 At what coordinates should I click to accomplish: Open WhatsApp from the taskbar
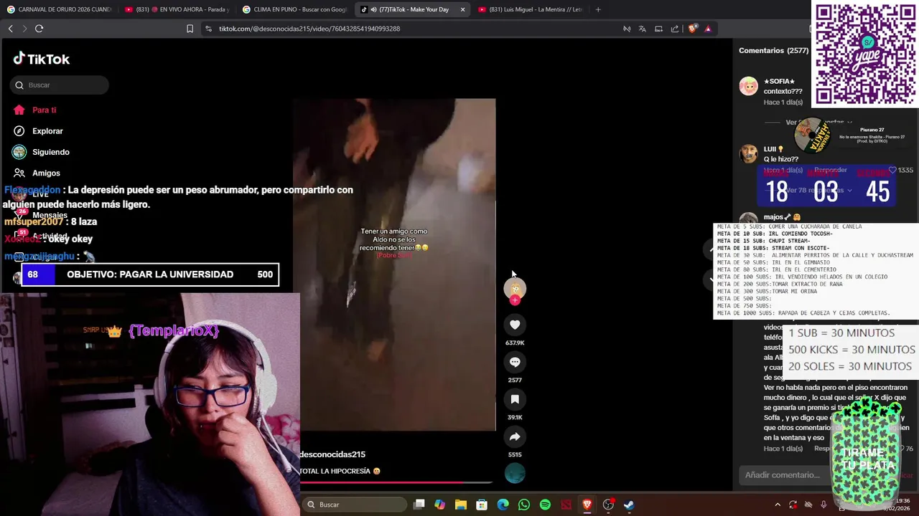tap(524, 505)
